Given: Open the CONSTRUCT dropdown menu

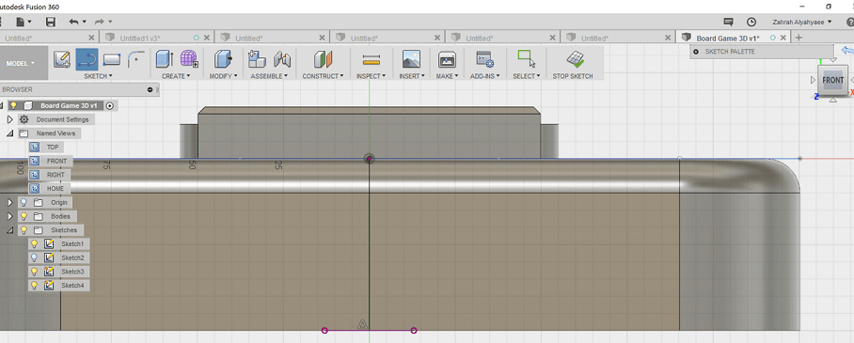Looking at the screenshot, I should [x=323, y=76].
